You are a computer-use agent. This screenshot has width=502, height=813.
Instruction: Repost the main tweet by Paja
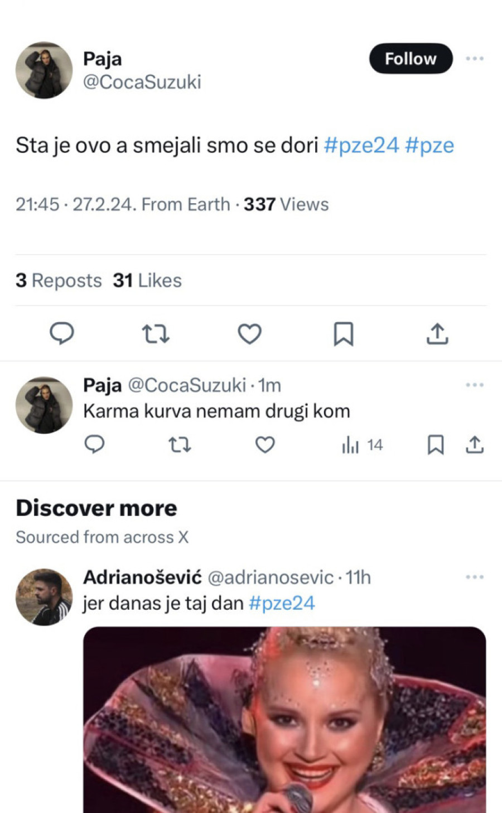click(156, 333)
